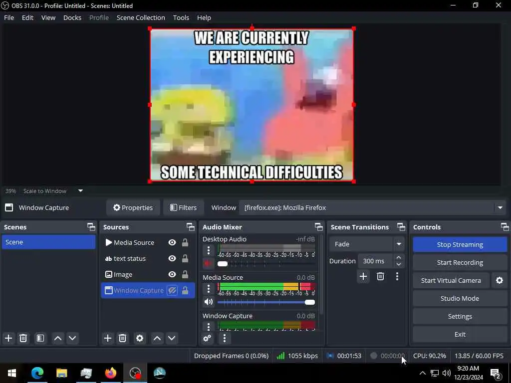Open the Help menu
The width and height of the screenshot is (511, 383).
point(204,17)
